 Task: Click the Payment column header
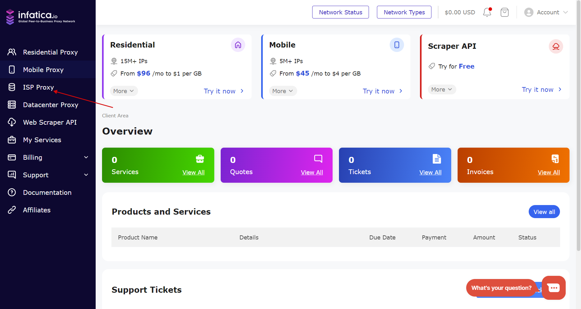(434, 237)
